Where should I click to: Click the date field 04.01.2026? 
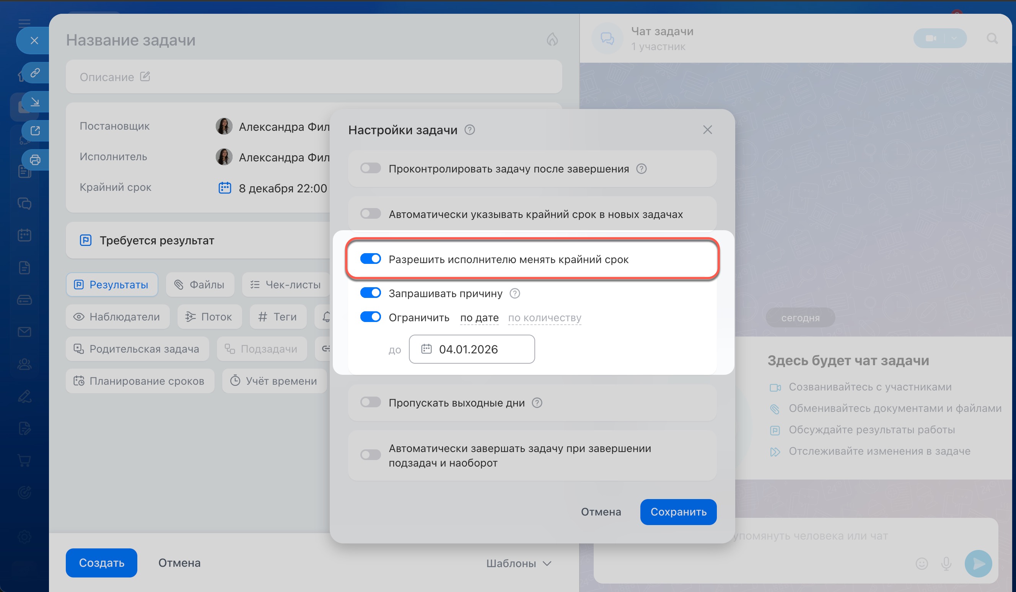[x=472, y=349]
